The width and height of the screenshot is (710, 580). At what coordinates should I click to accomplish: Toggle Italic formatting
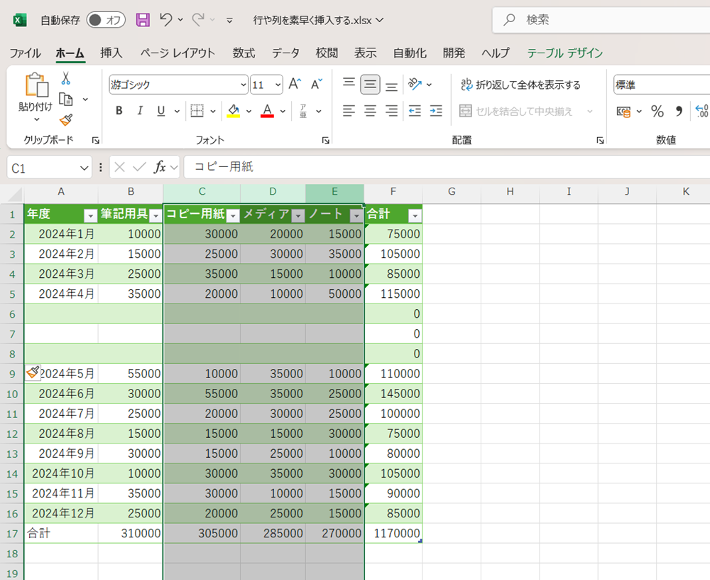[140, 111]
